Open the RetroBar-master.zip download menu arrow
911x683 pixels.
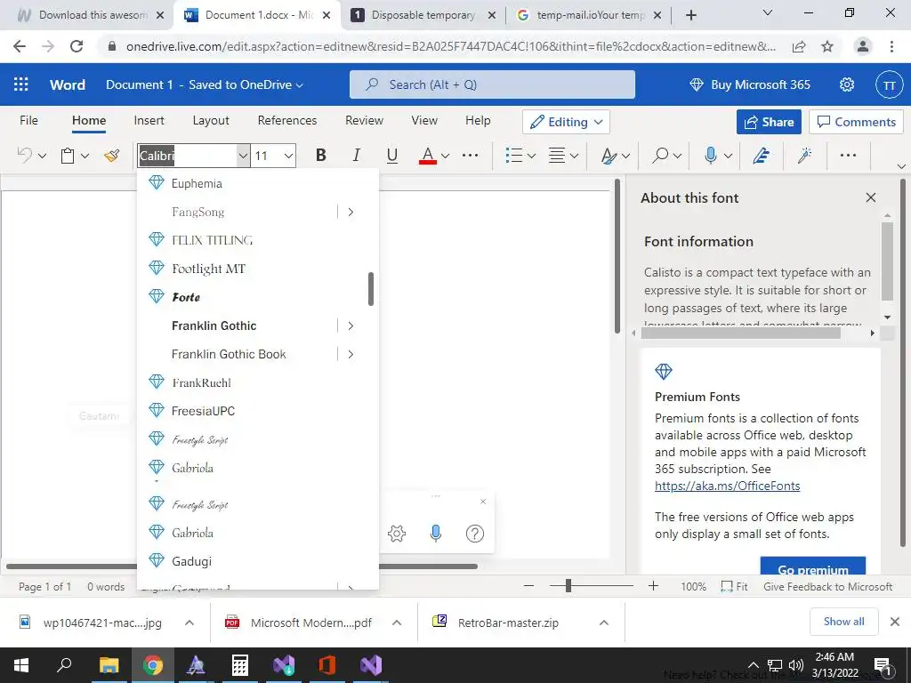click(604, 623)
